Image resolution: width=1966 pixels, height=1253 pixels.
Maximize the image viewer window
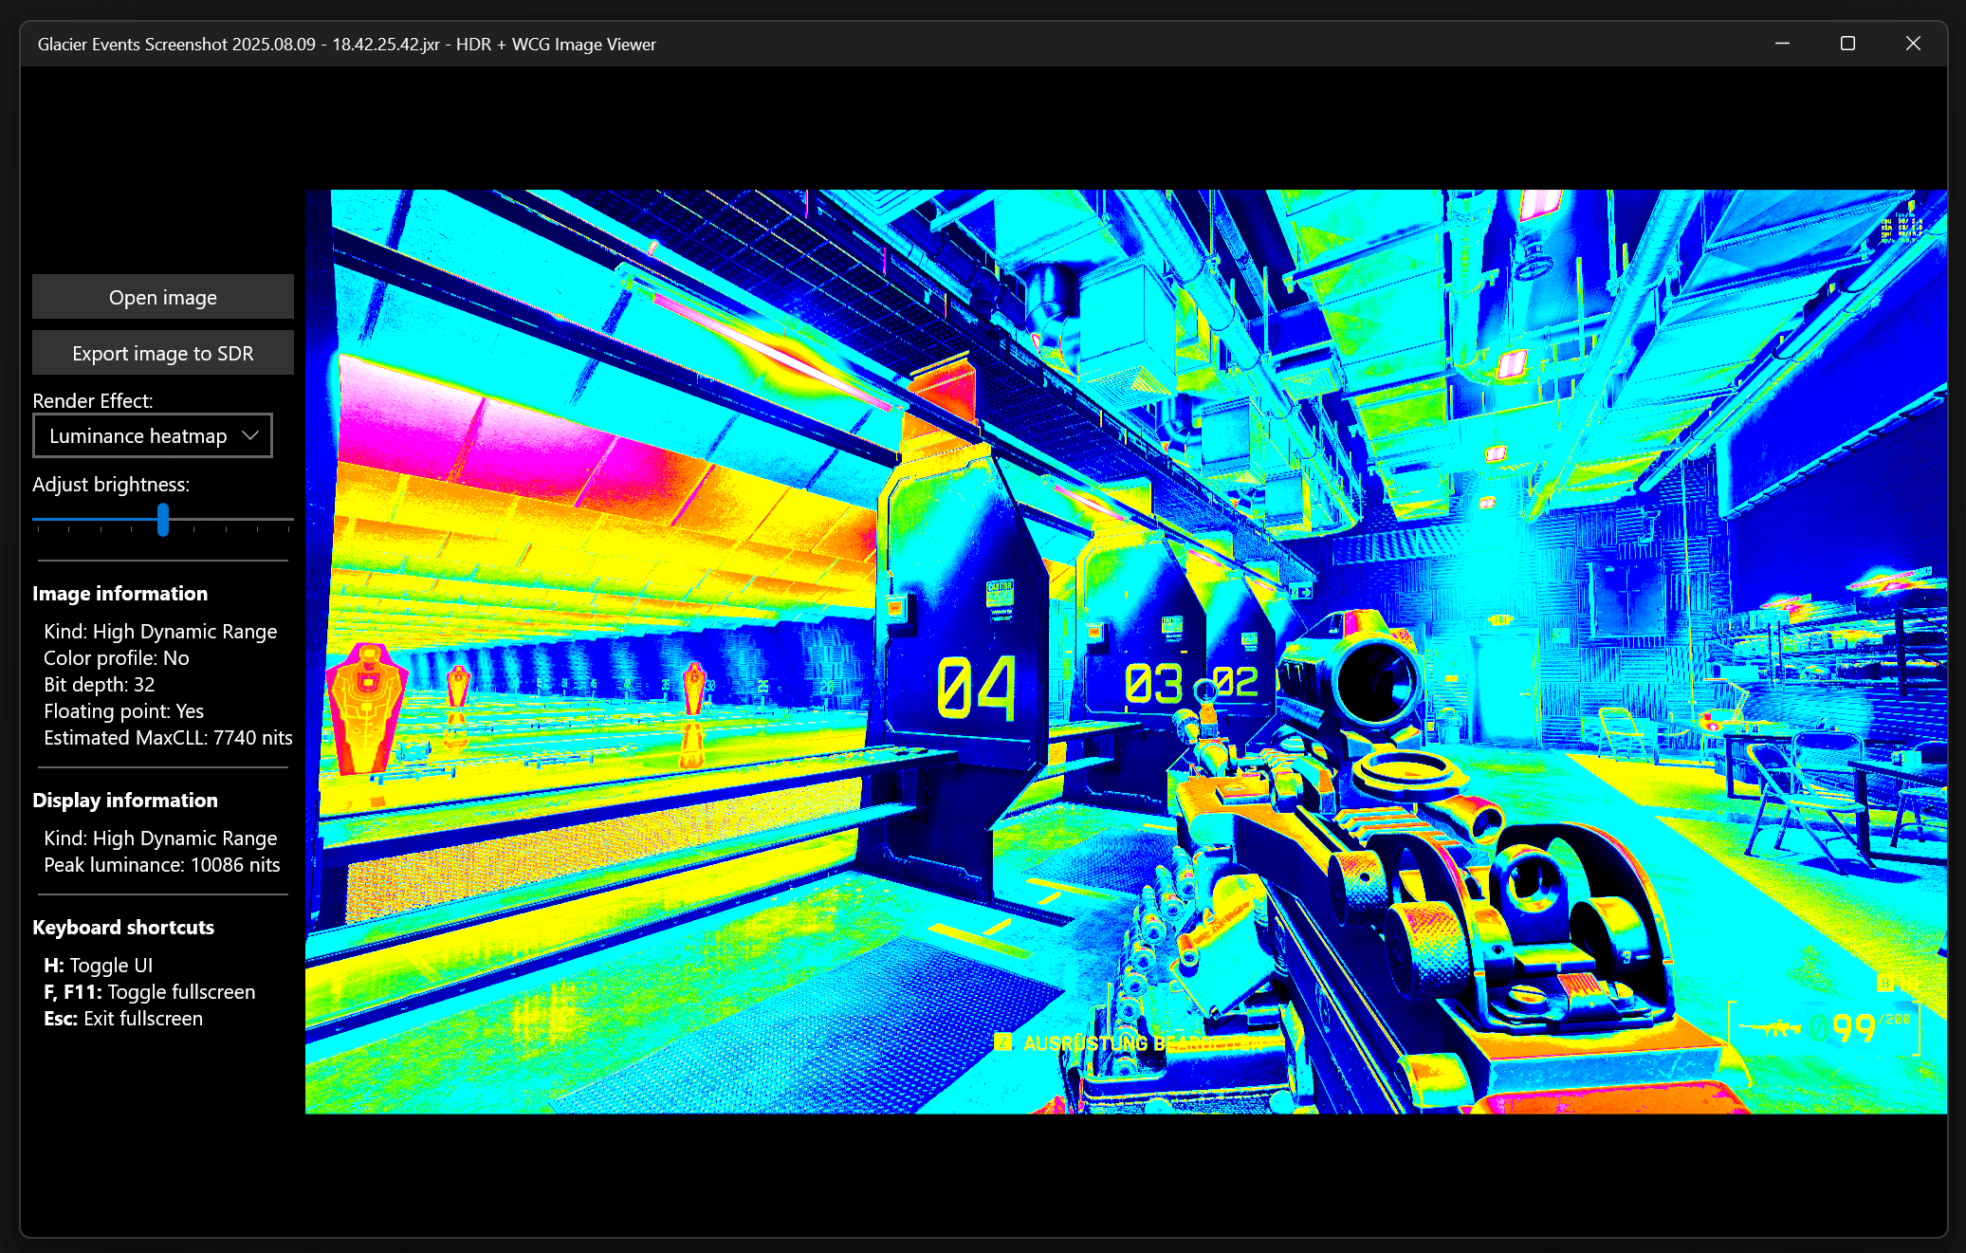(1847, 44)
